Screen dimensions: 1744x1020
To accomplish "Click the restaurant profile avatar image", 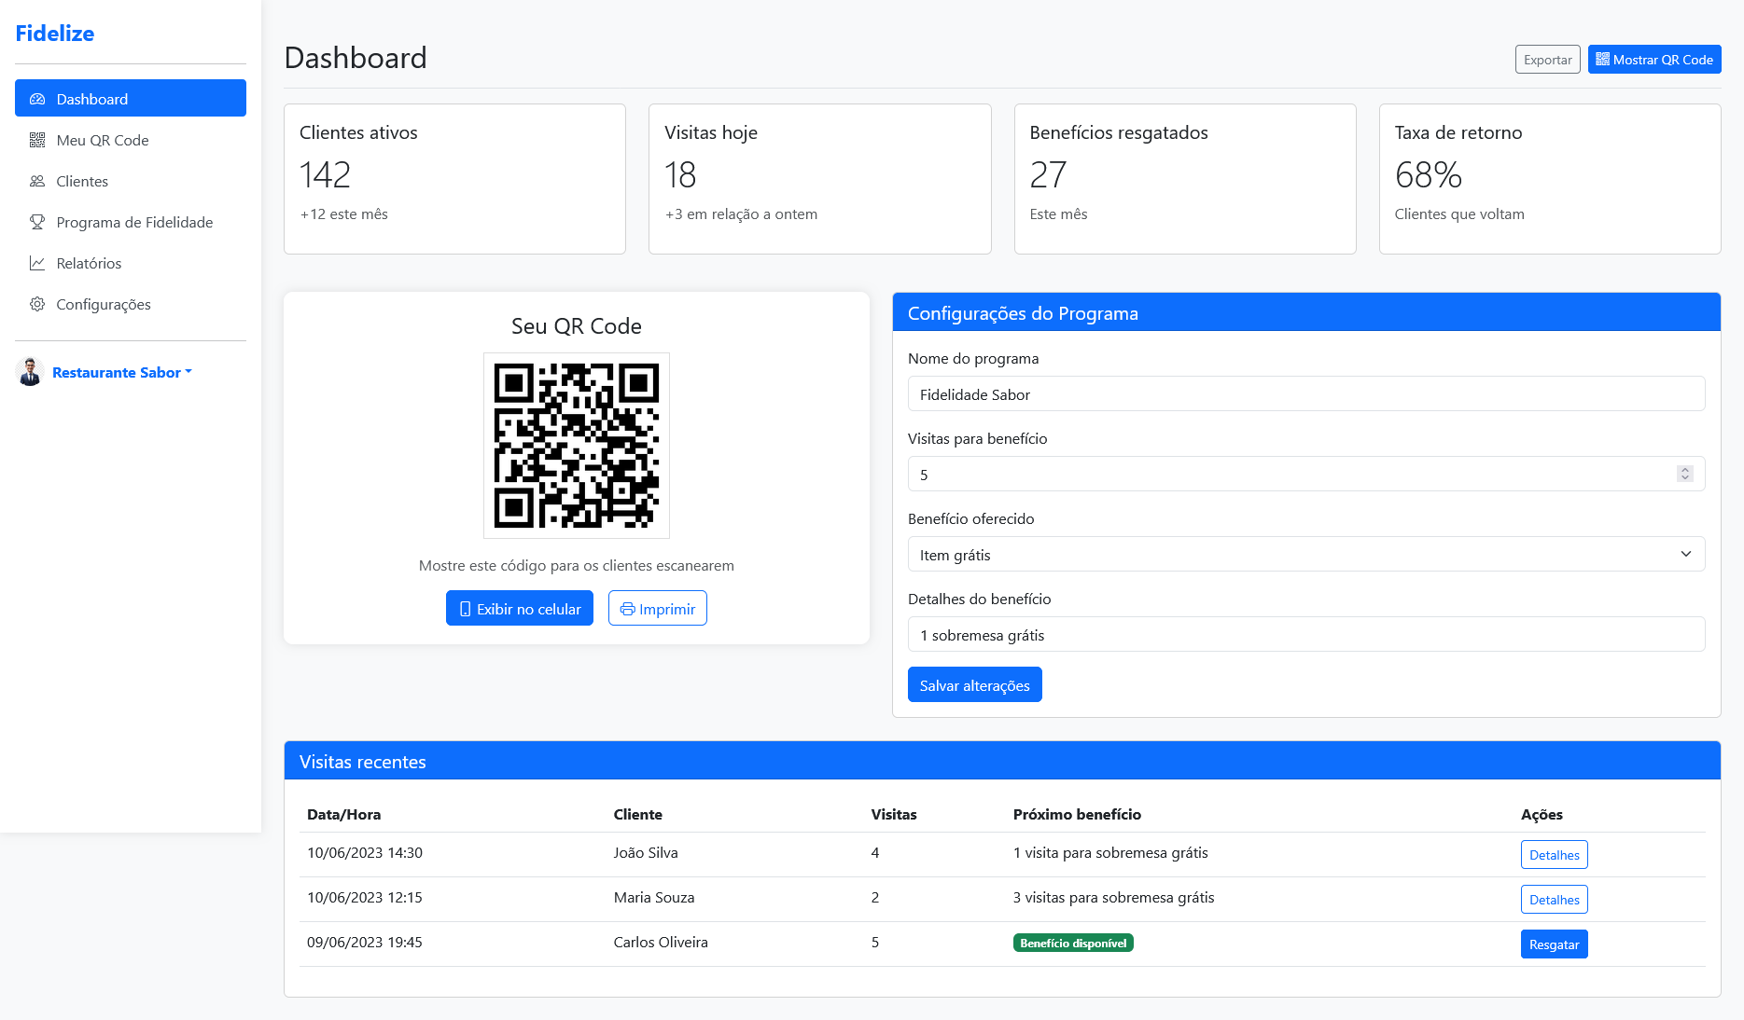I will tap(30, 372).
